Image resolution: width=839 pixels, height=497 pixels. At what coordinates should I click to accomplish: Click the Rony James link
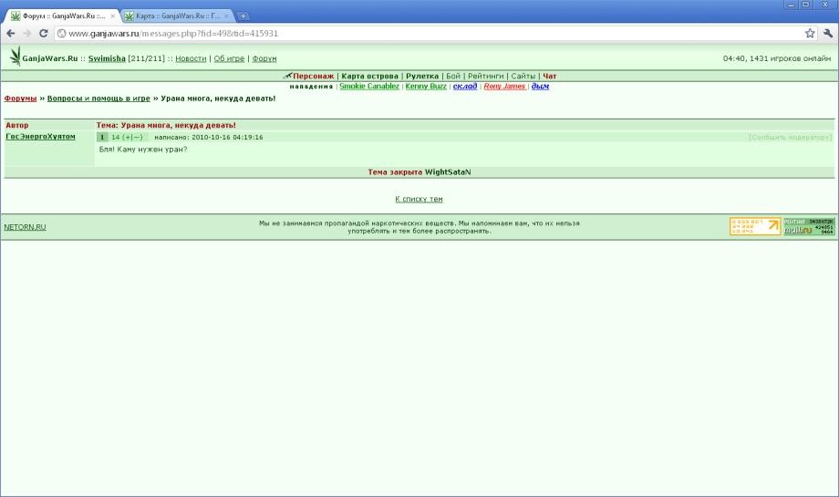tap(504, 86)
